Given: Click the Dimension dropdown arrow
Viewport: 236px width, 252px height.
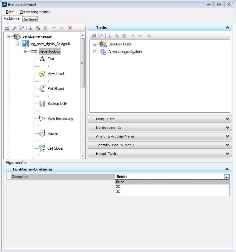Looking at the screenshot, I should 227,177.
